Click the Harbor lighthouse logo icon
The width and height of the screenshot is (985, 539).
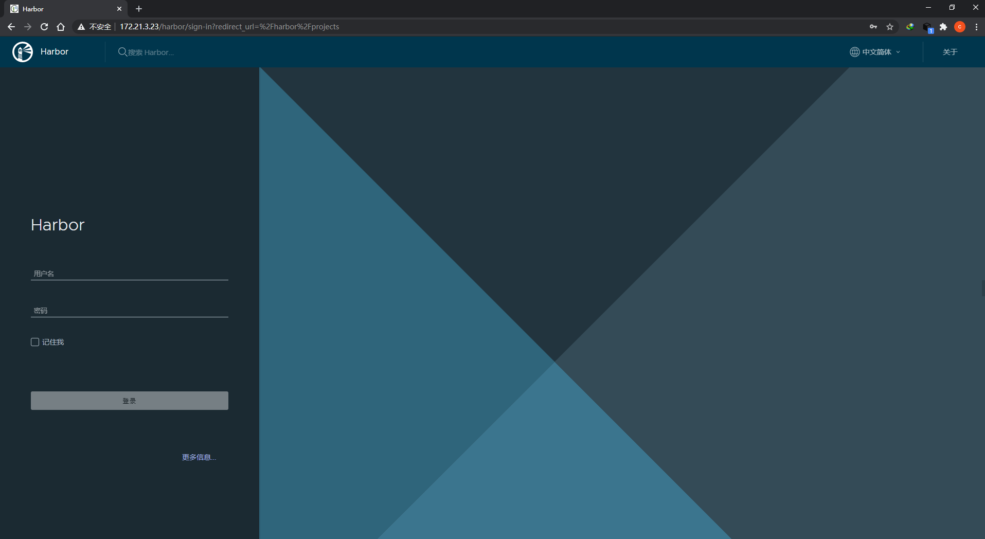click(x=23, y=52)
